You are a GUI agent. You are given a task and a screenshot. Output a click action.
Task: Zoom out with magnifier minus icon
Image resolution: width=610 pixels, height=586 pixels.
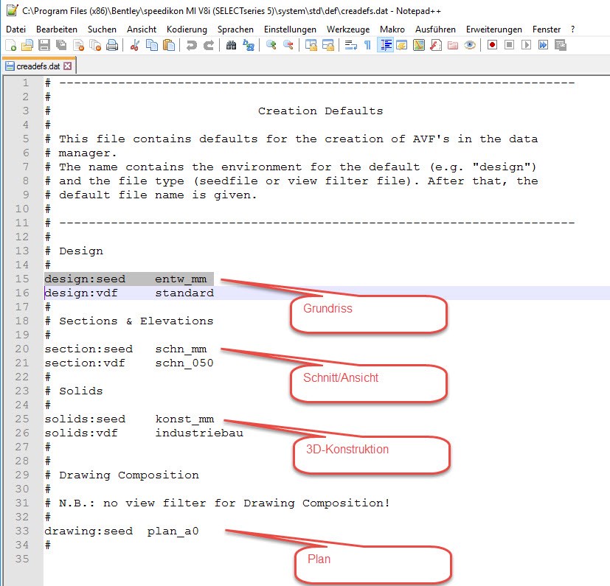tap(288, 46)
